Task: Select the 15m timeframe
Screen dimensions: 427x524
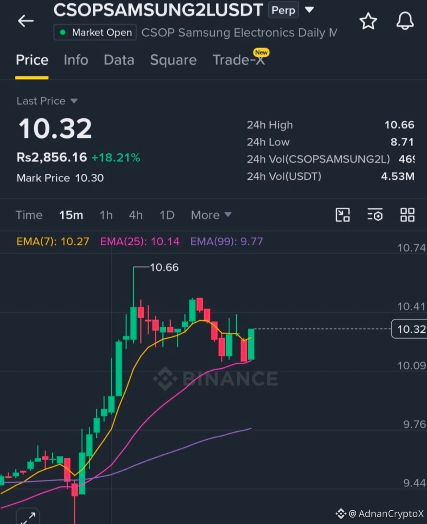Action: point(71,215)
